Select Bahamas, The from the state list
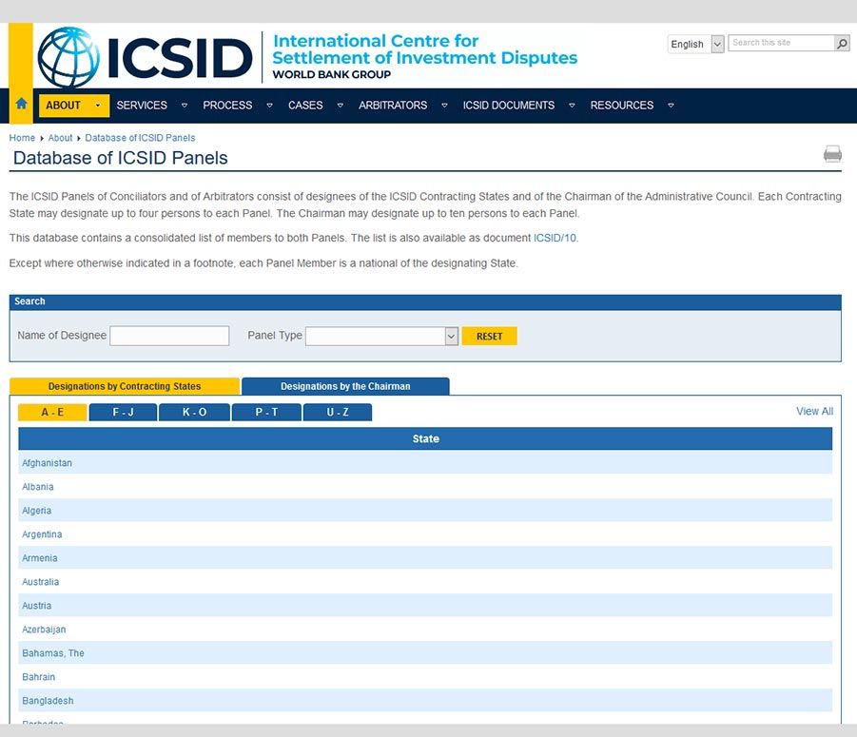857x737 pixels. coord(53,653)
